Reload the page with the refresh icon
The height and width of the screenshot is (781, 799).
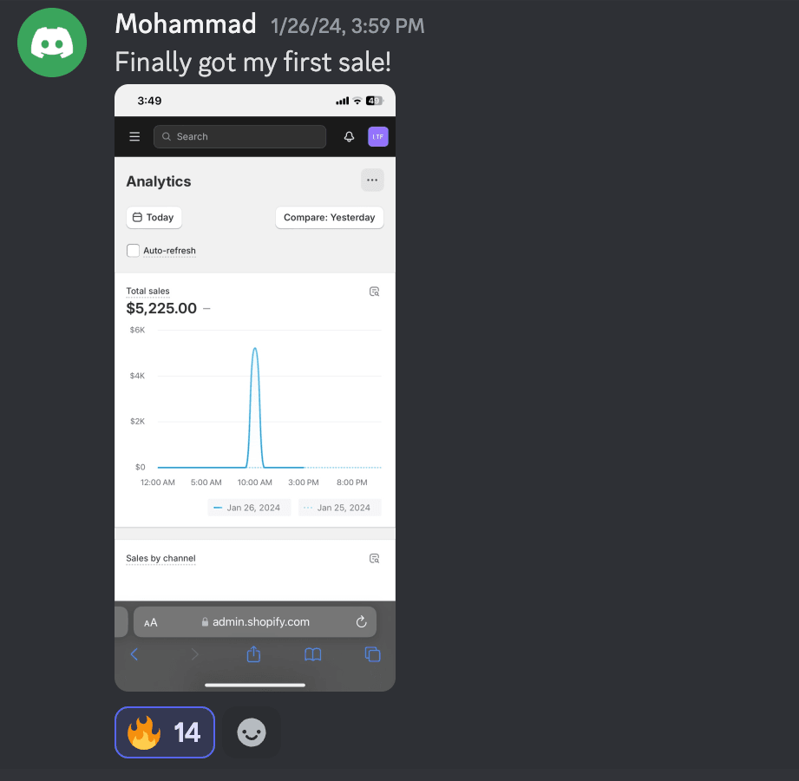point(362,622)
